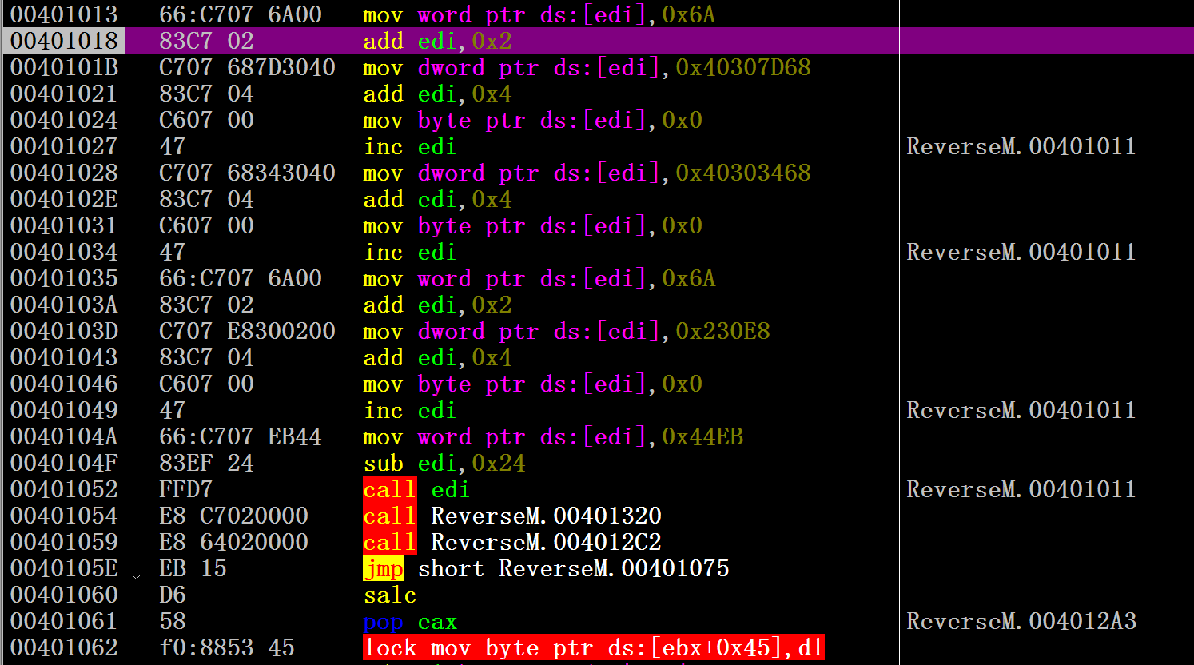Click comment ReverseM.00401011 on row 00401027

(1021, 146)
